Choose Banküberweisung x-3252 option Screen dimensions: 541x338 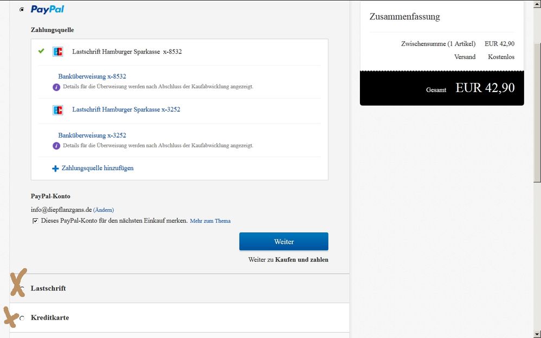point(92,135)
